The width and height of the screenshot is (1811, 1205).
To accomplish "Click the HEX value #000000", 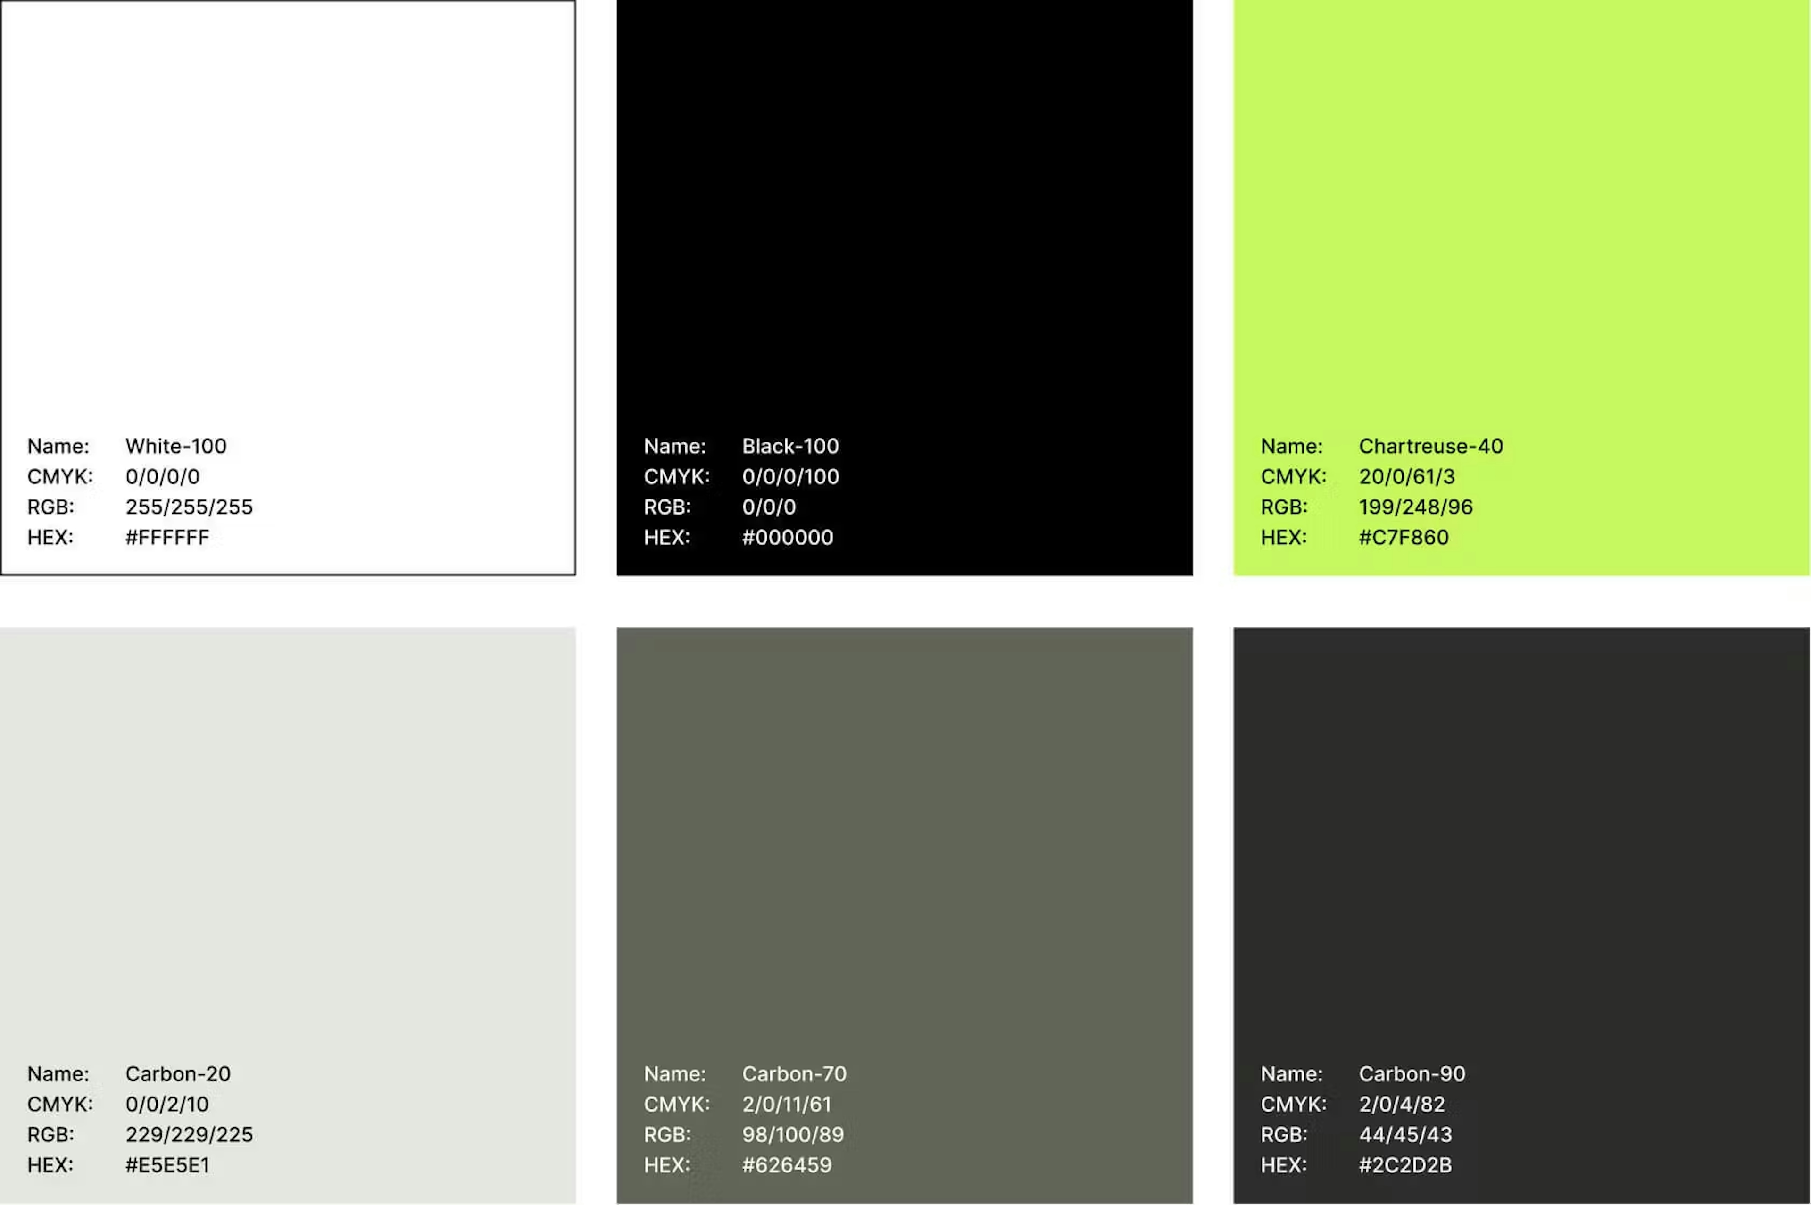I will (x=789, y=536).
